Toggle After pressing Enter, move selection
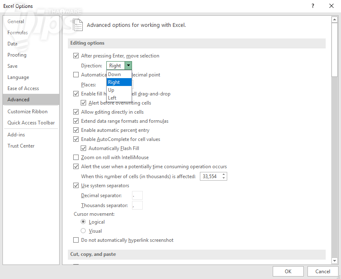This screenshot has width=341, height=279. click(76, 56)
